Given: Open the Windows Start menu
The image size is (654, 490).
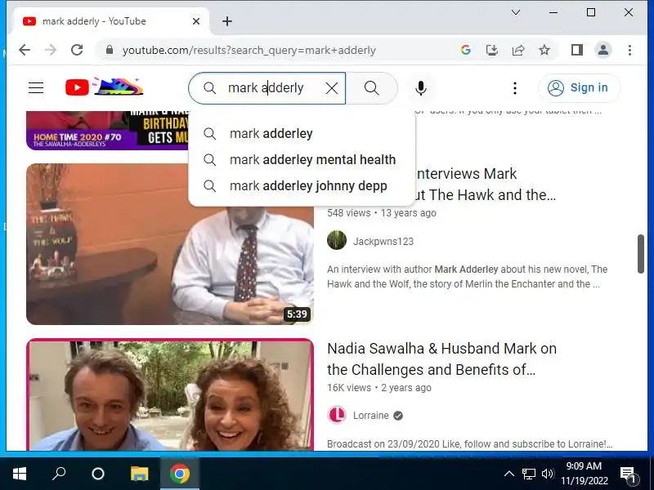Looking at the screenshot, I should click(20, 474).
